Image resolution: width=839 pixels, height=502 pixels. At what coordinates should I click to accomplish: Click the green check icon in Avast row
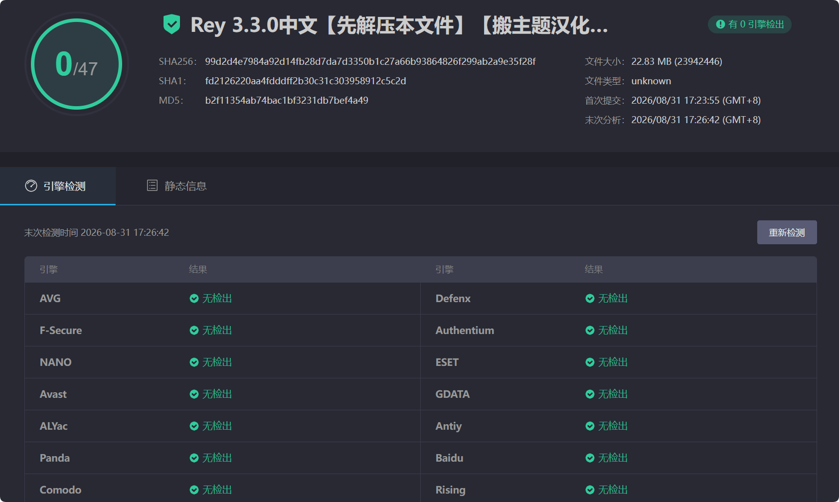(x=194, y=394)
